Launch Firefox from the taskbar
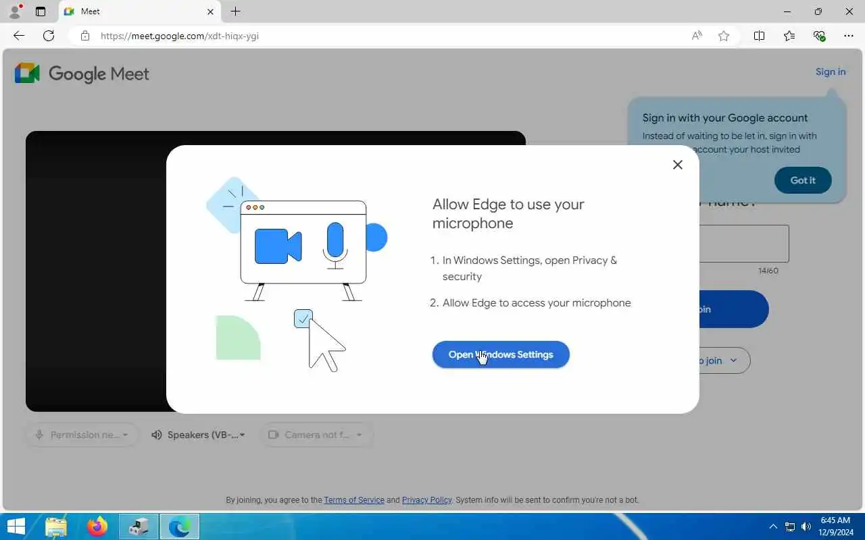The height and width of the screenshot is (540, 865). 97,526
